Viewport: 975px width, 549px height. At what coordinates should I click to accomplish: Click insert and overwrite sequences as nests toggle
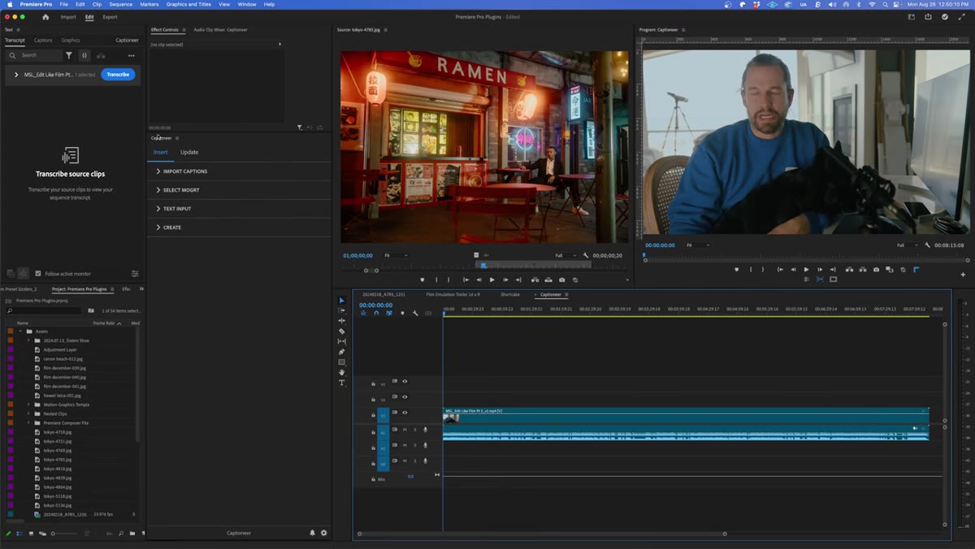(363, 313)
